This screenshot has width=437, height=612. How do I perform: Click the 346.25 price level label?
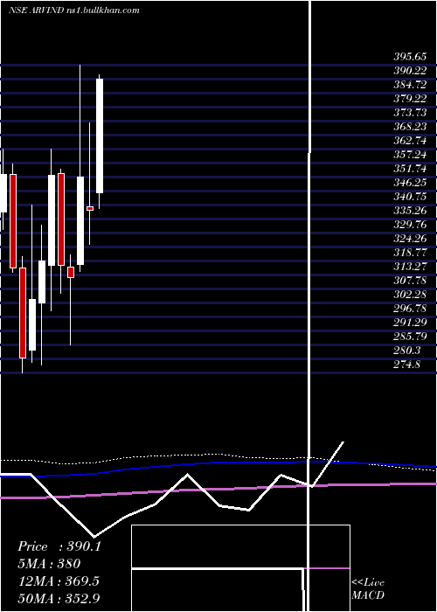(x=410, y=183)
